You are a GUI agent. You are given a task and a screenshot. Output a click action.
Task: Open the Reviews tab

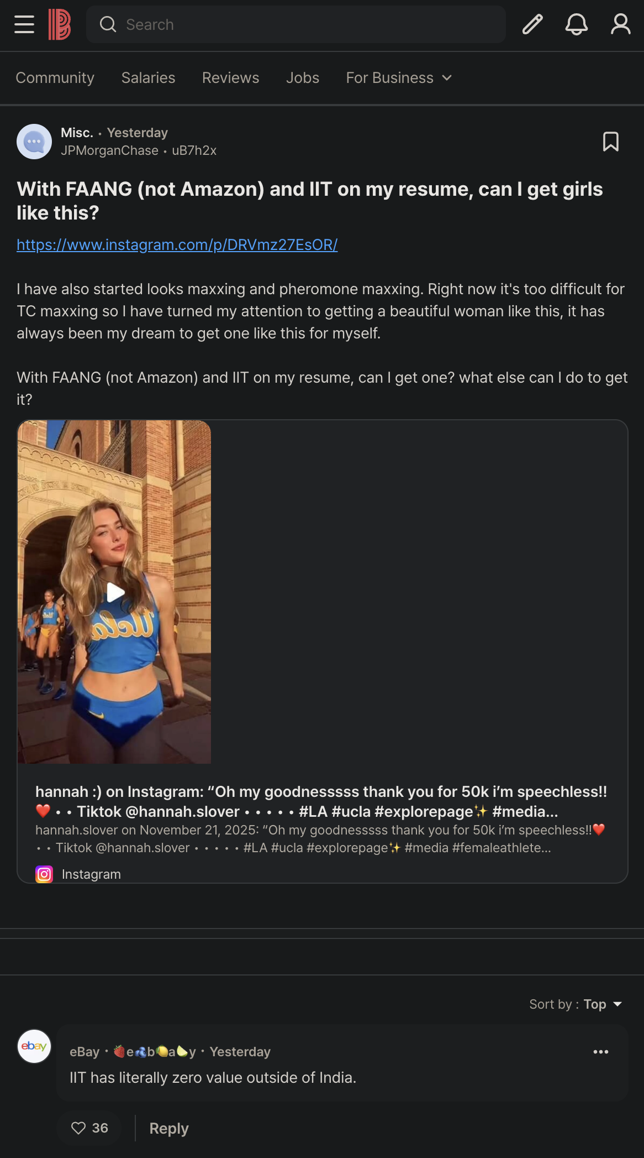coord(230,78)
